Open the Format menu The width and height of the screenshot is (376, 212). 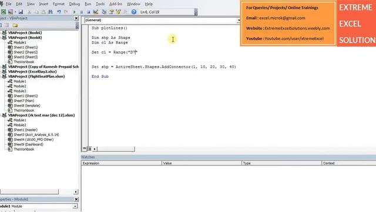[x=59, y=4]
